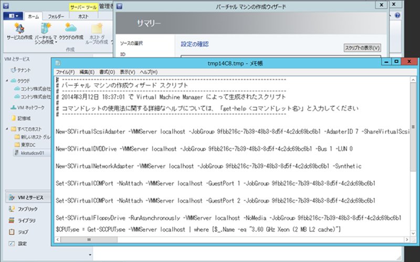This screenshot has height=262, width=420.
Task: Maximize the Notepad window
Action: point(396,62)
